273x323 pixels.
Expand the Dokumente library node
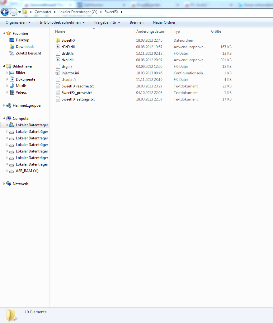click(x=7, y=79)
